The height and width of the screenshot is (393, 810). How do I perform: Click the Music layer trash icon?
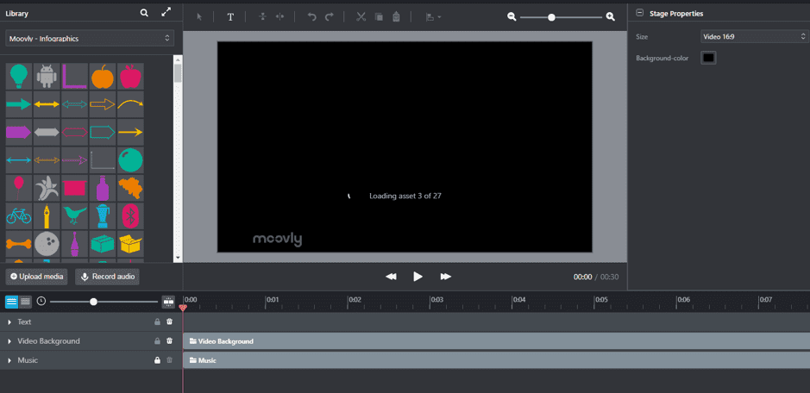169,360
